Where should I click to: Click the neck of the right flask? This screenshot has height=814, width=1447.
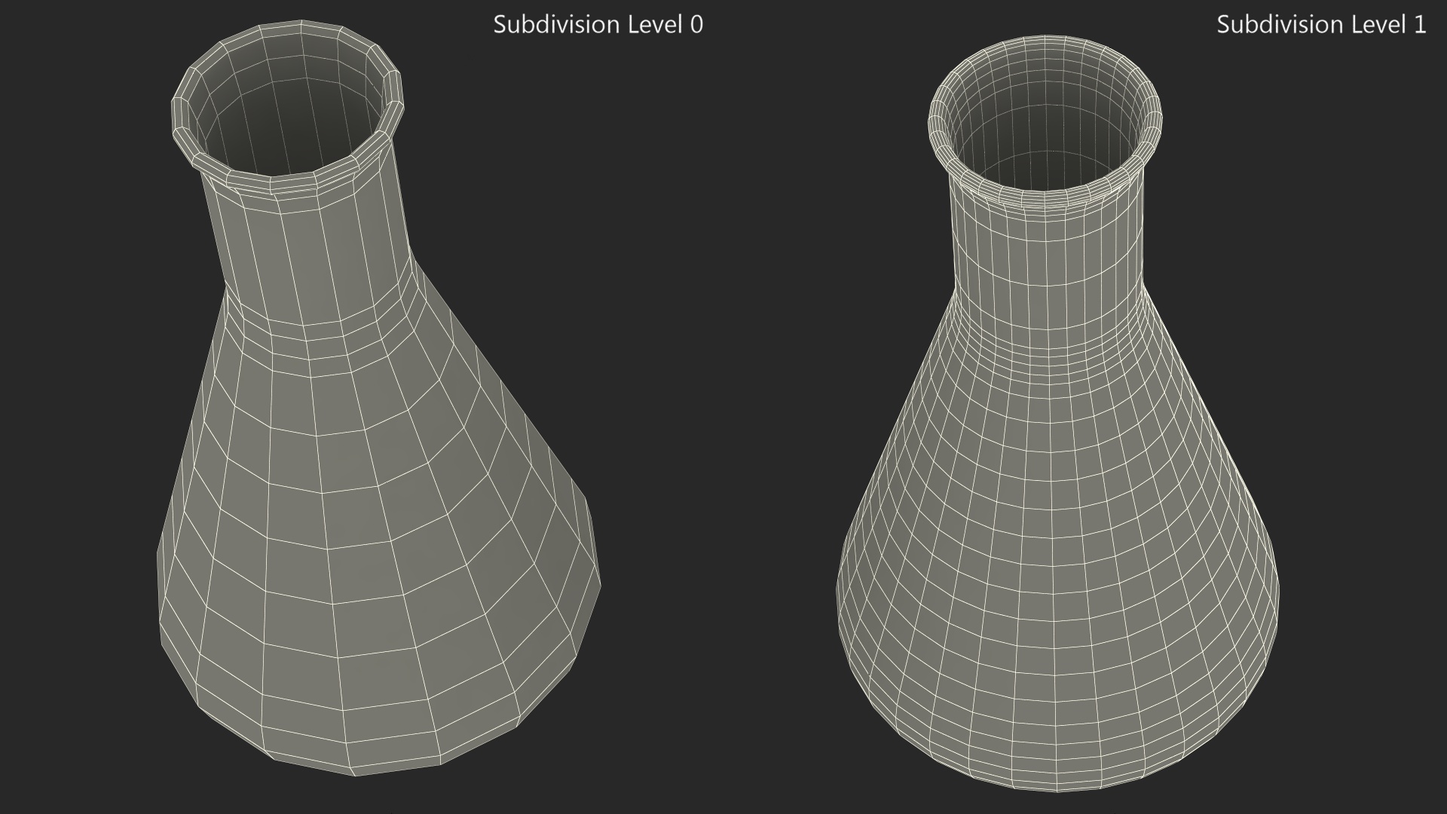pos(1048,249)
